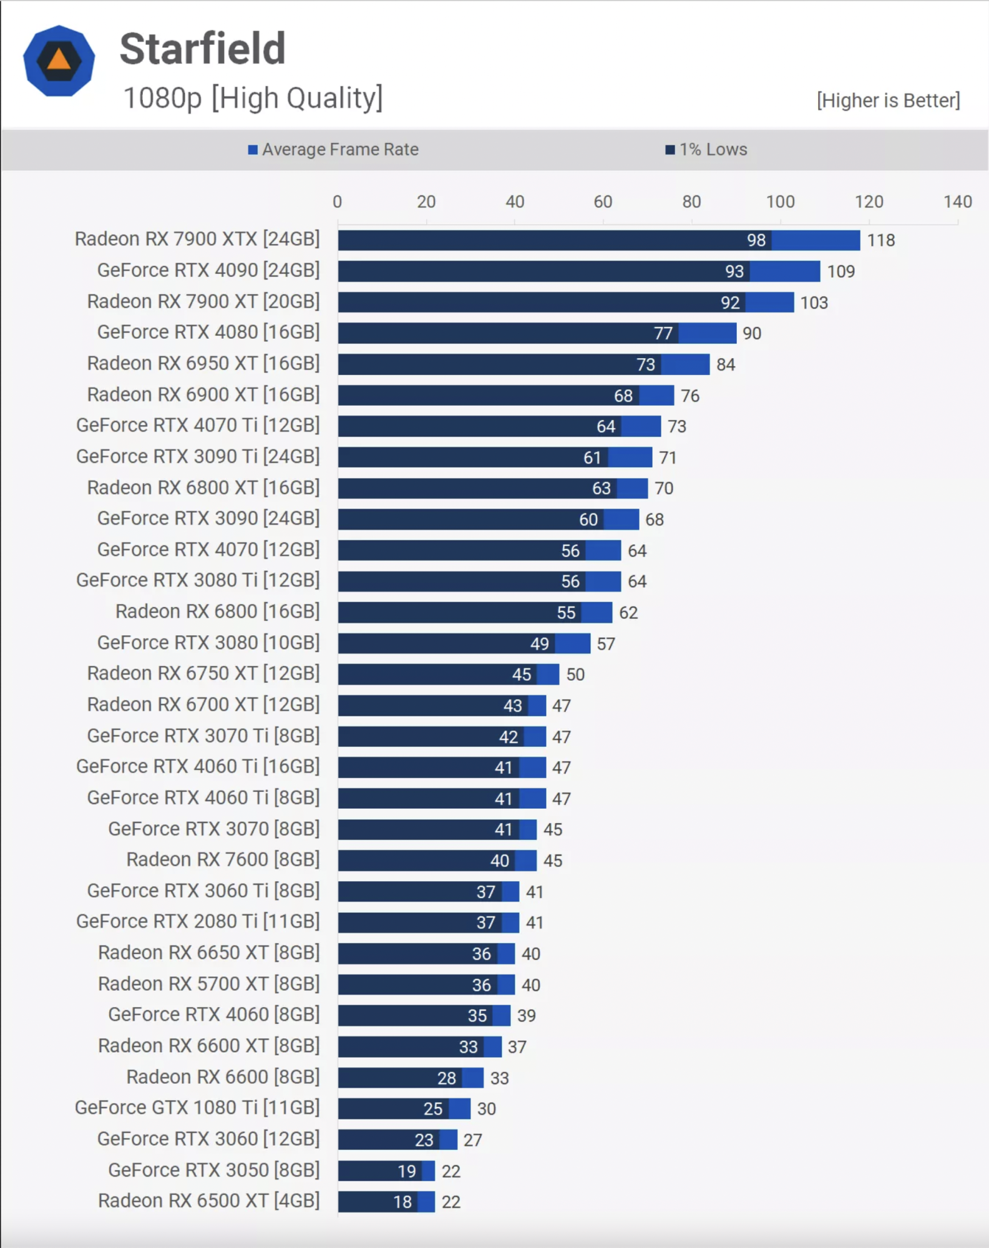Click the 84 value beside RX 6950 XT bar
The image size is (989, 1248).
(x=726, y=364)
